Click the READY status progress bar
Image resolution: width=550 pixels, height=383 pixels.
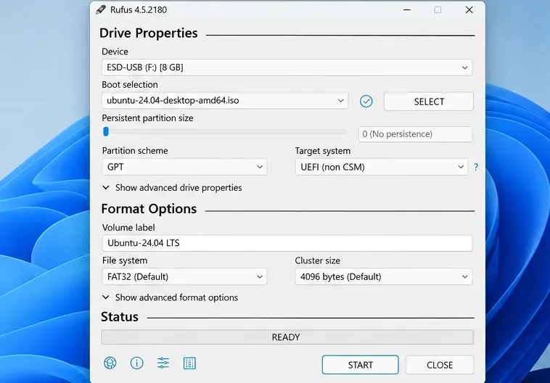pos(287,337)
